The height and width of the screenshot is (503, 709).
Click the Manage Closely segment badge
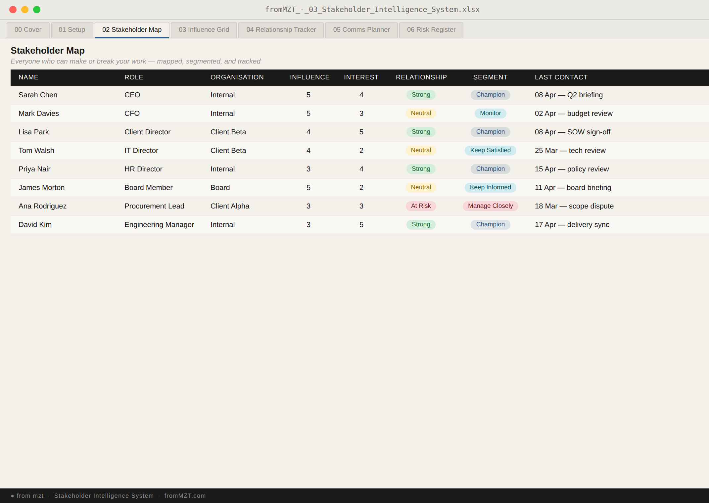491,206
